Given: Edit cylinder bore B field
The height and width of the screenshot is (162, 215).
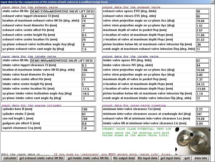Looking at the screenshot, I should pyautogui.click(x=88, y=109).
